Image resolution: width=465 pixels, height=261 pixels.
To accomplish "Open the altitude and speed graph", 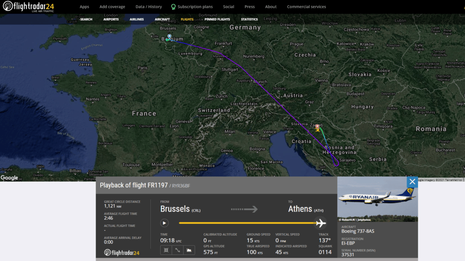I will [x=189, y=250].
